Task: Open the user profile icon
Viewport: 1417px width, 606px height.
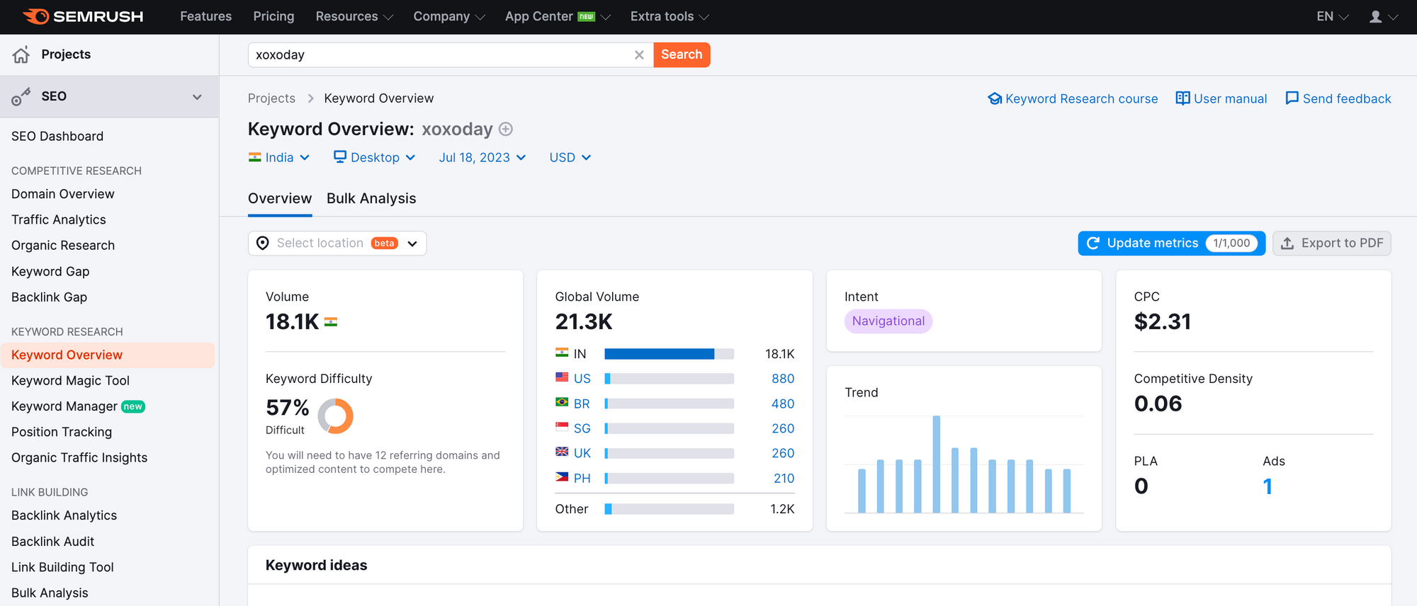Action: coord(1376,16)
